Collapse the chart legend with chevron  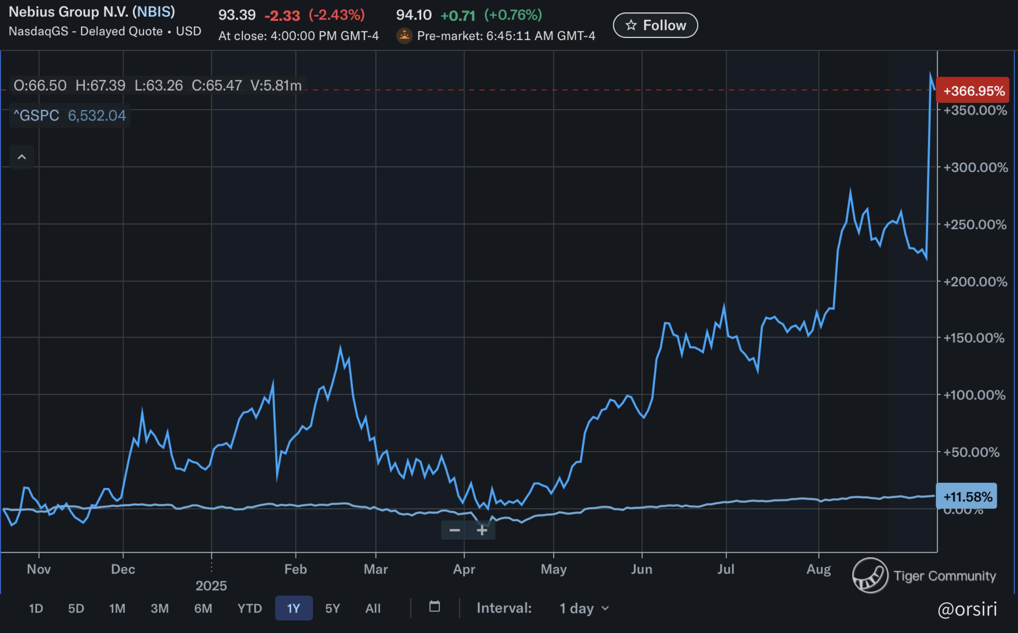point(22,157)
